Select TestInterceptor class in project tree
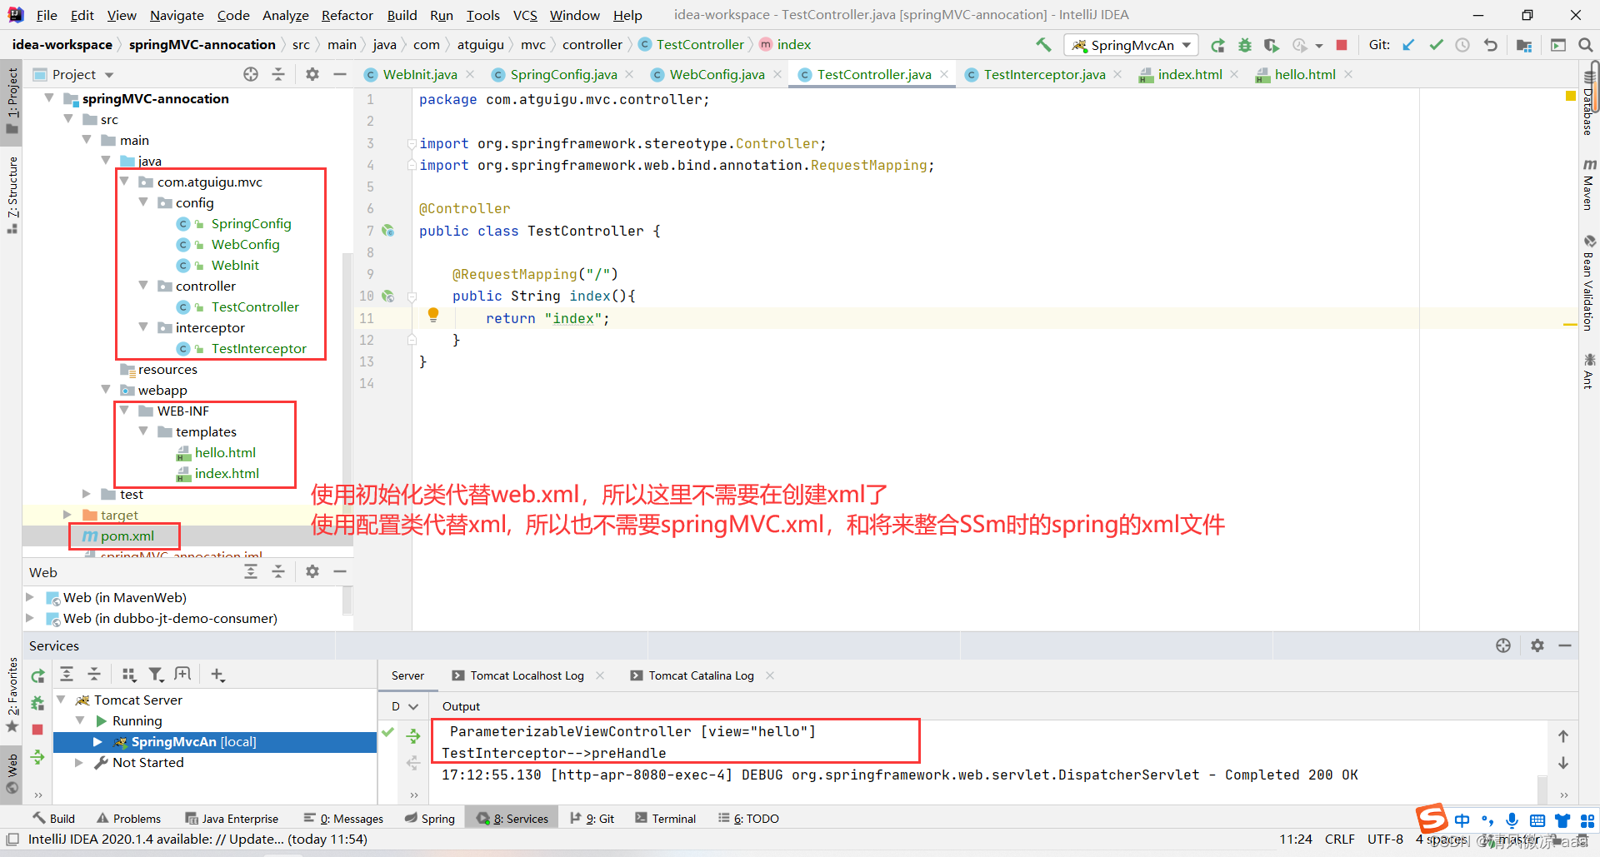Screen dimensions: 1600x857 pos(258,348)
